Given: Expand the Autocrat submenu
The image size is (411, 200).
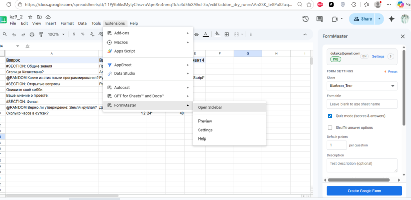Looking at the screenshot, I should click(148, 87).
